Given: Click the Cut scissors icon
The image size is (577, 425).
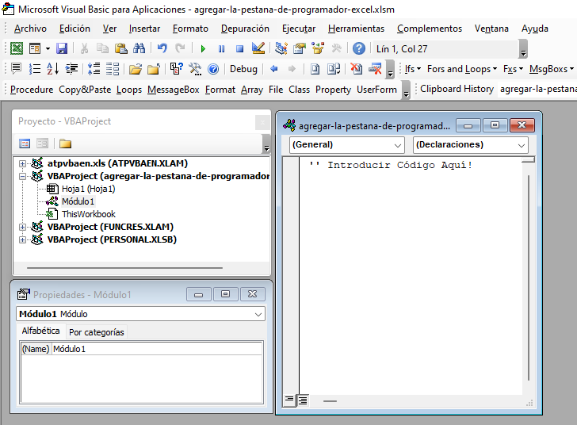Looking at the screenshot, I should pyautogui.click(x=84, y=48).
